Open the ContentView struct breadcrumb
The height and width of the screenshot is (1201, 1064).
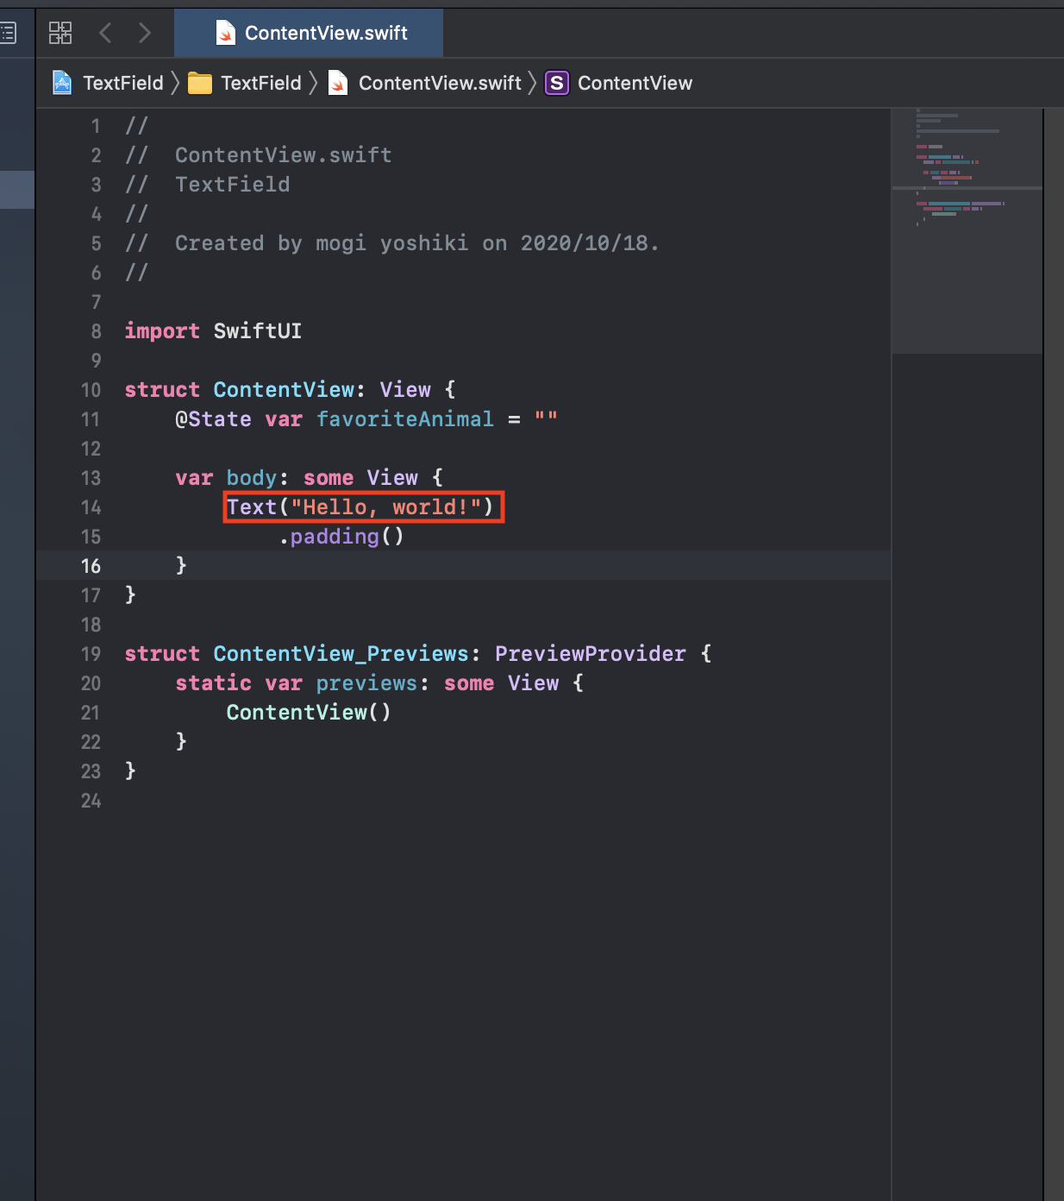pyautogui.click(x=635, y=83)
